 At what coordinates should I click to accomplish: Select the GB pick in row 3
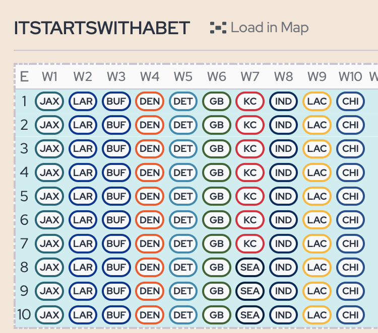pos(217,149)
